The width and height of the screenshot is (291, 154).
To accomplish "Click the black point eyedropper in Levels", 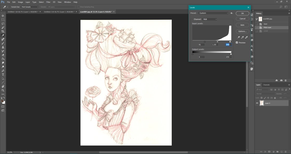I will click(x=238, y=38).
